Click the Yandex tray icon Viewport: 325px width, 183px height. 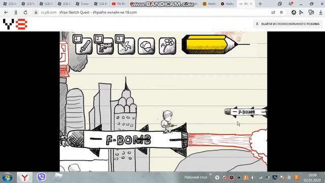coord(217,177)
